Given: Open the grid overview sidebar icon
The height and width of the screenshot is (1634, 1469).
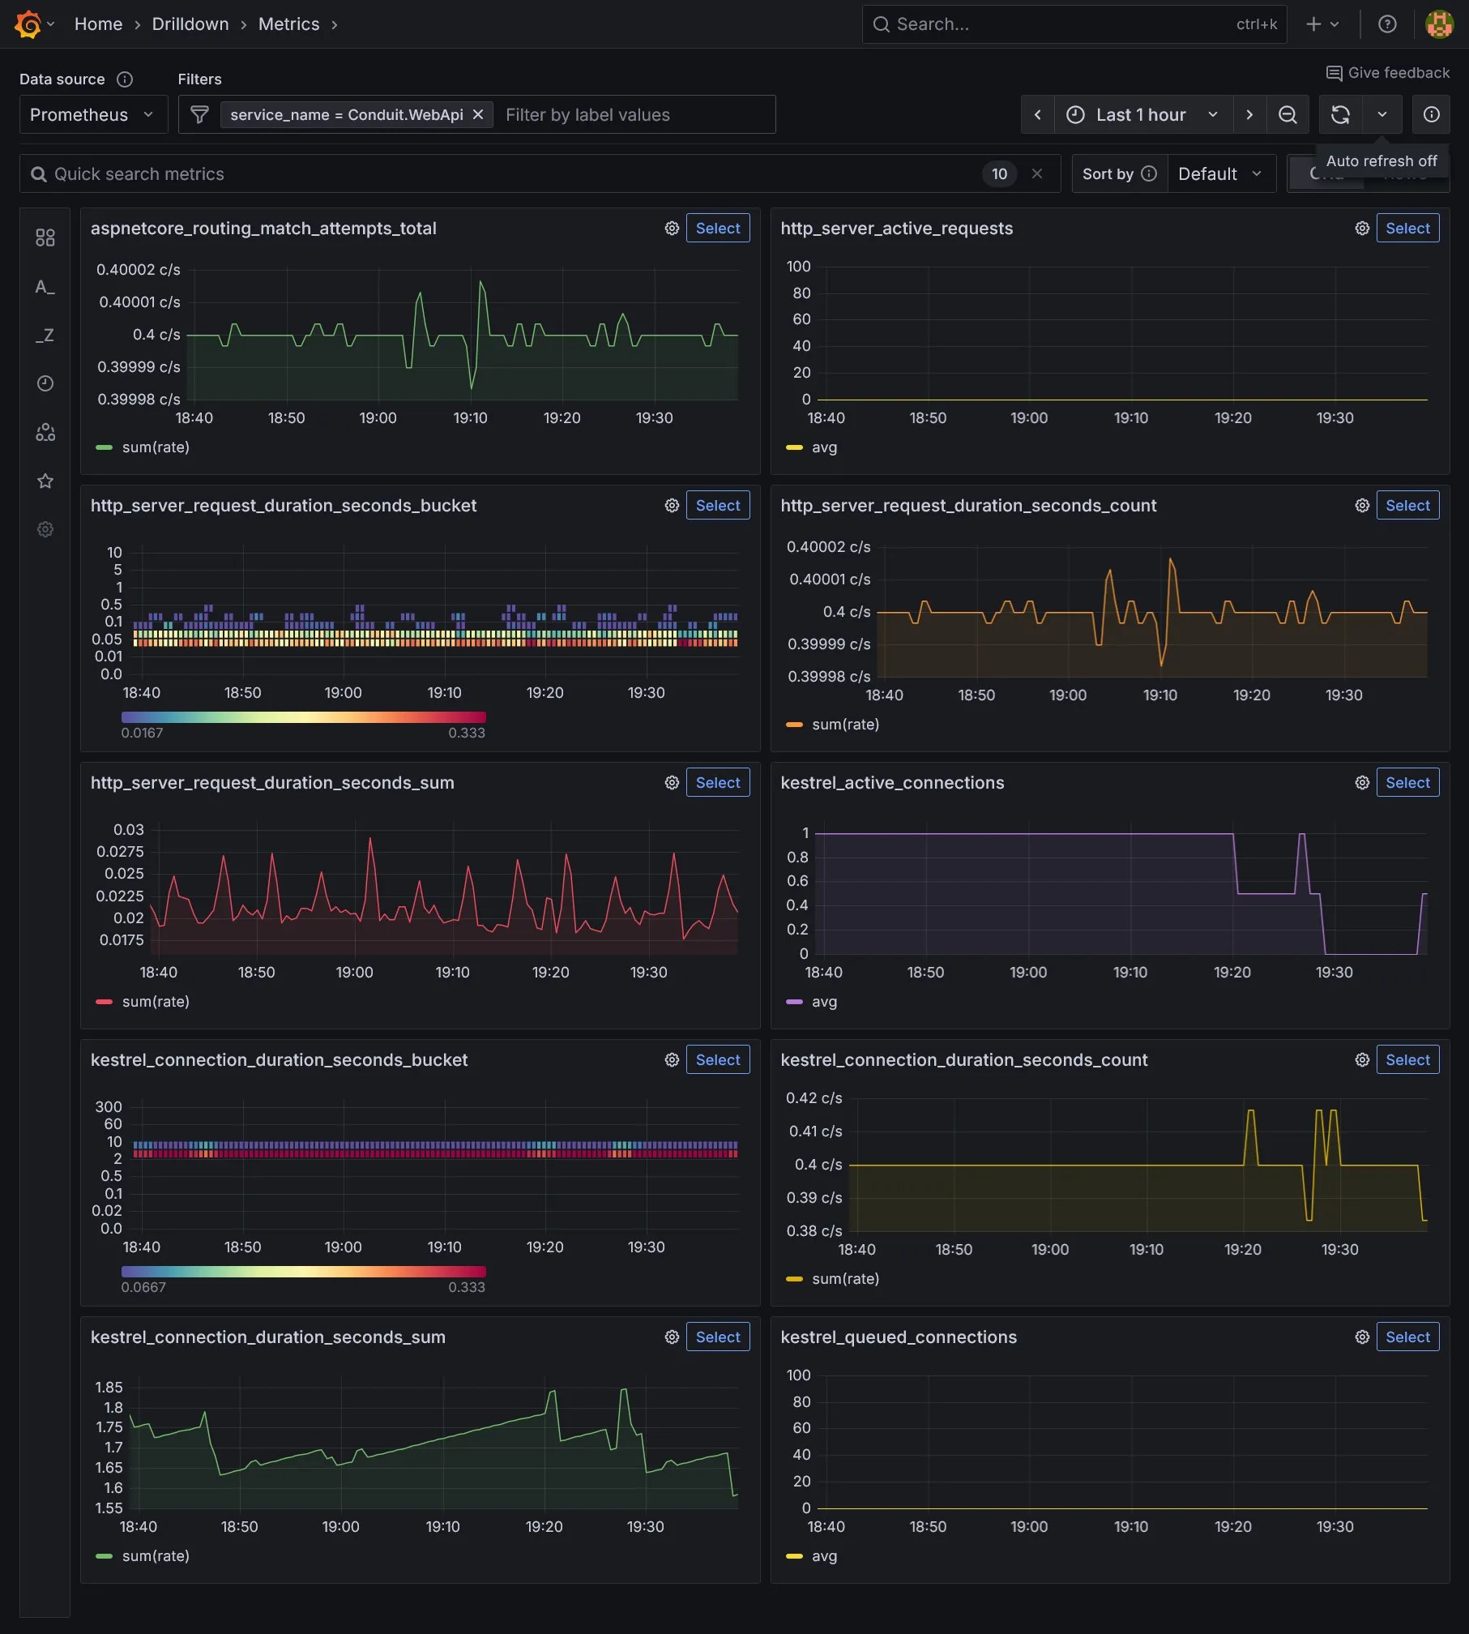Looking at the screenshot, I should pyautogui.click(x=45, y=237).
